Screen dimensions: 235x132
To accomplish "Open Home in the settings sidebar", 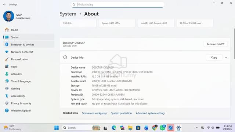I will pos(29,30).
